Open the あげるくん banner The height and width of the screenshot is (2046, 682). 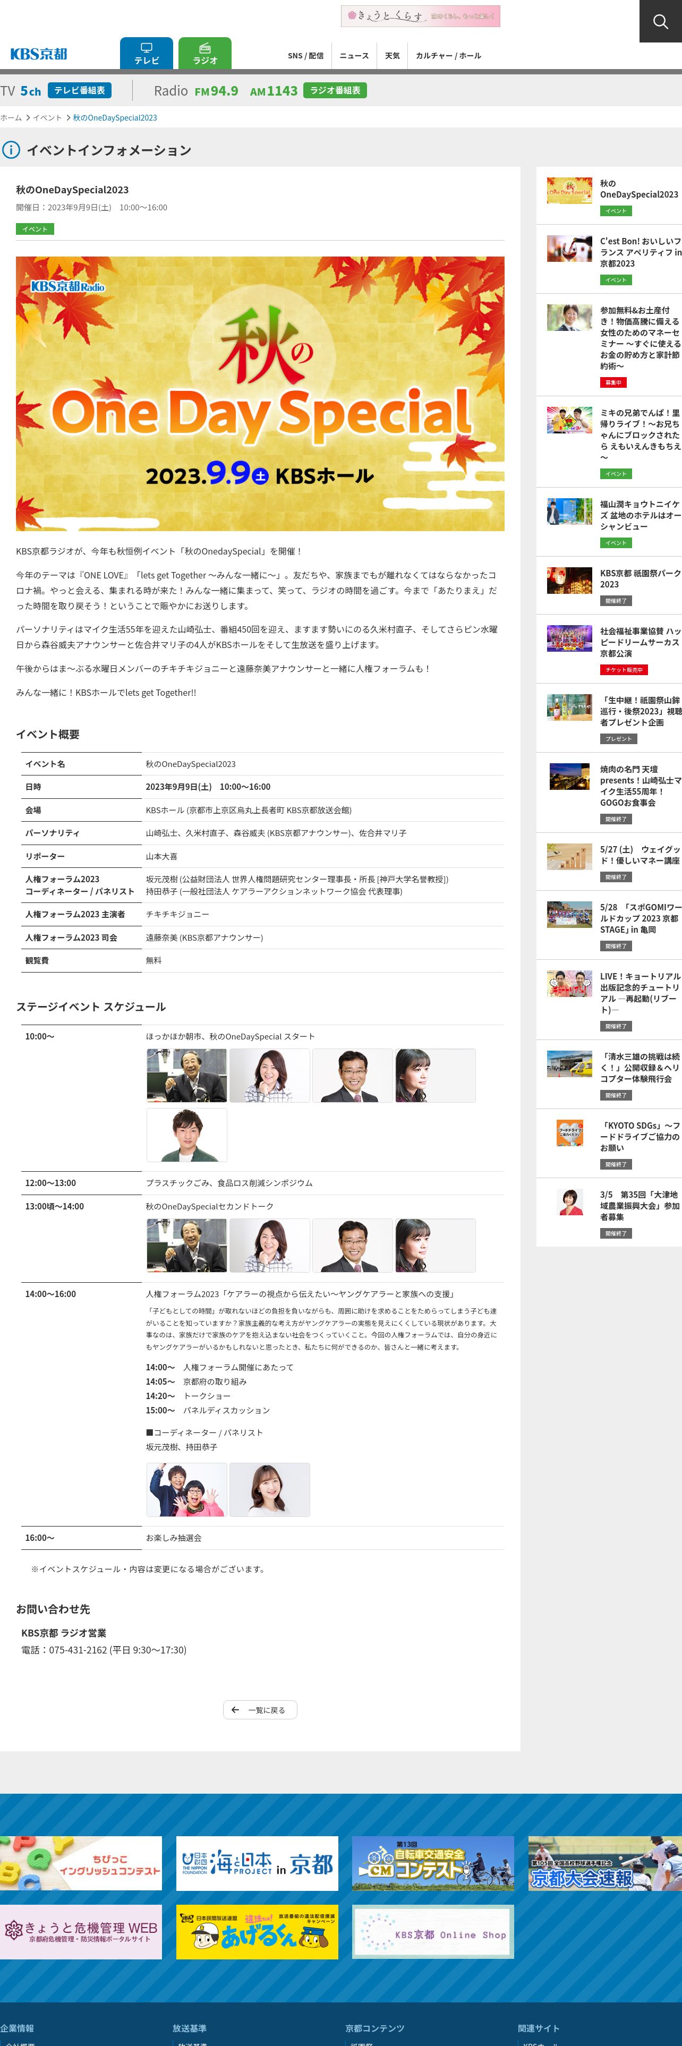257,1932
